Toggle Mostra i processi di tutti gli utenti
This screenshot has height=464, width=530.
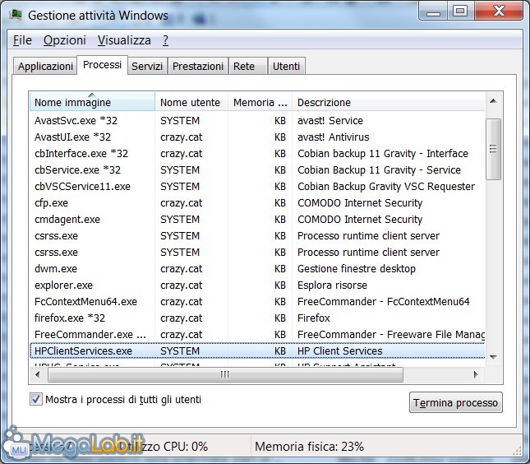[36, 399]
